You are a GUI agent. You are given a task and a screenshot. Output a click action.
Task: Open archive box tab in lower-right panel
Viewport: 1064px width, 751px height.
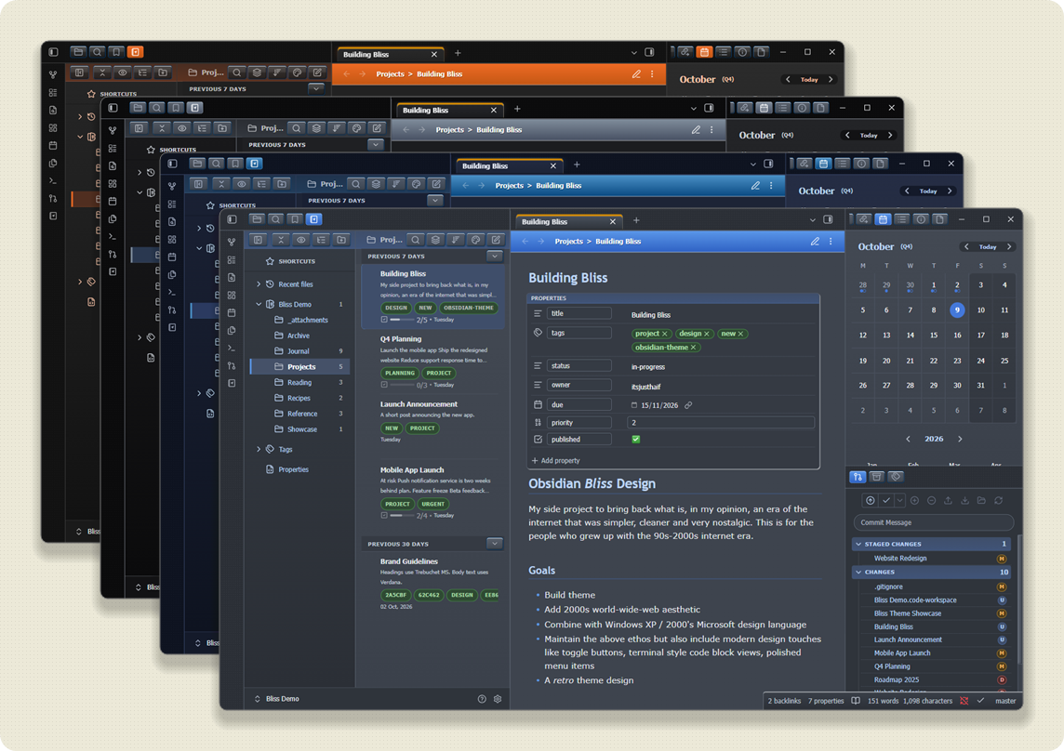pyautogui.click(x=877, y=477)
